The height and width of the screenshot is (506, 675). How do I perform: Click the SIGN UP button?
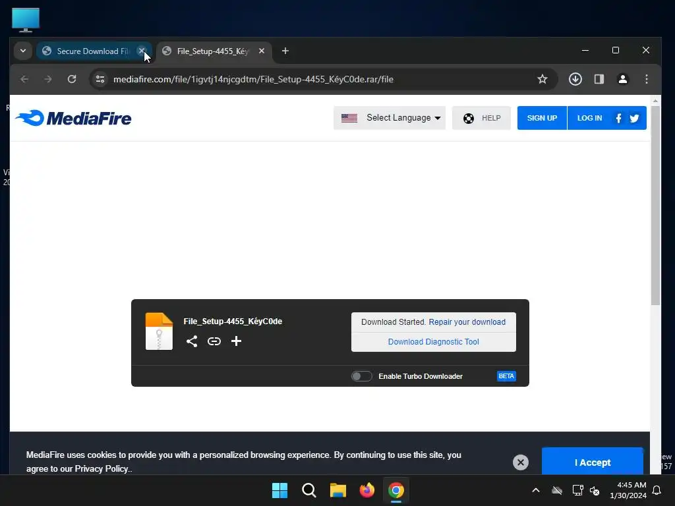click(542, 118)
